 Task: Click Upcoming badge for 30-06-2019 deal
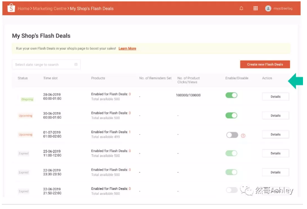pos(25,116)
